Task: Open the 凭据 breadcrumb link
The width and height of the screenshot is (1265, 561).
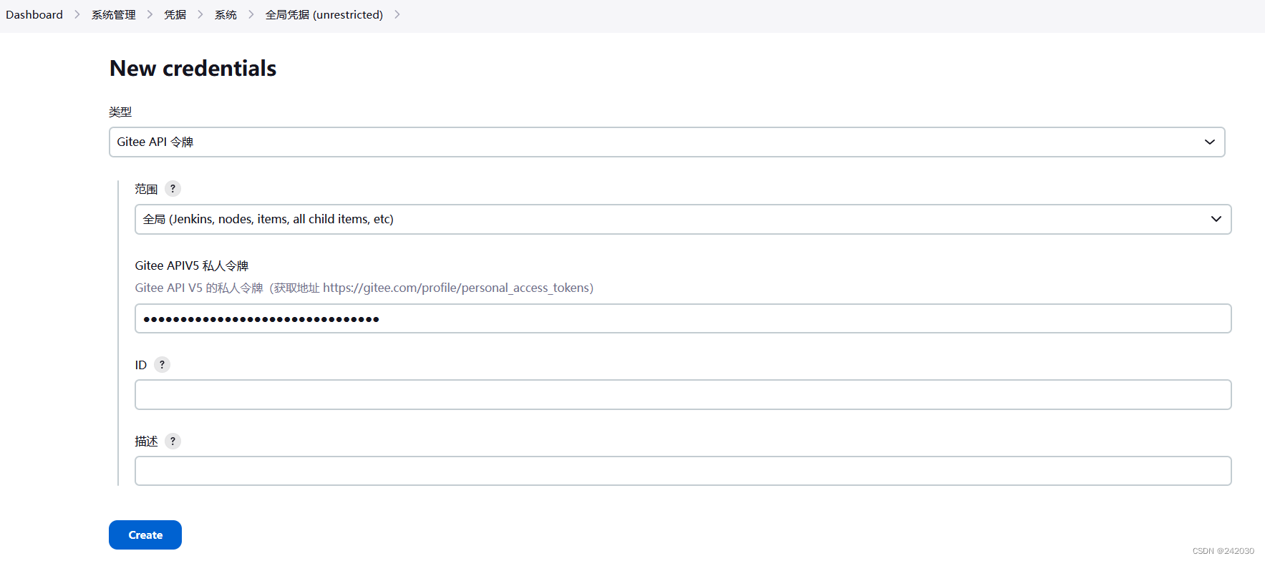Action: tap(175, 14)
